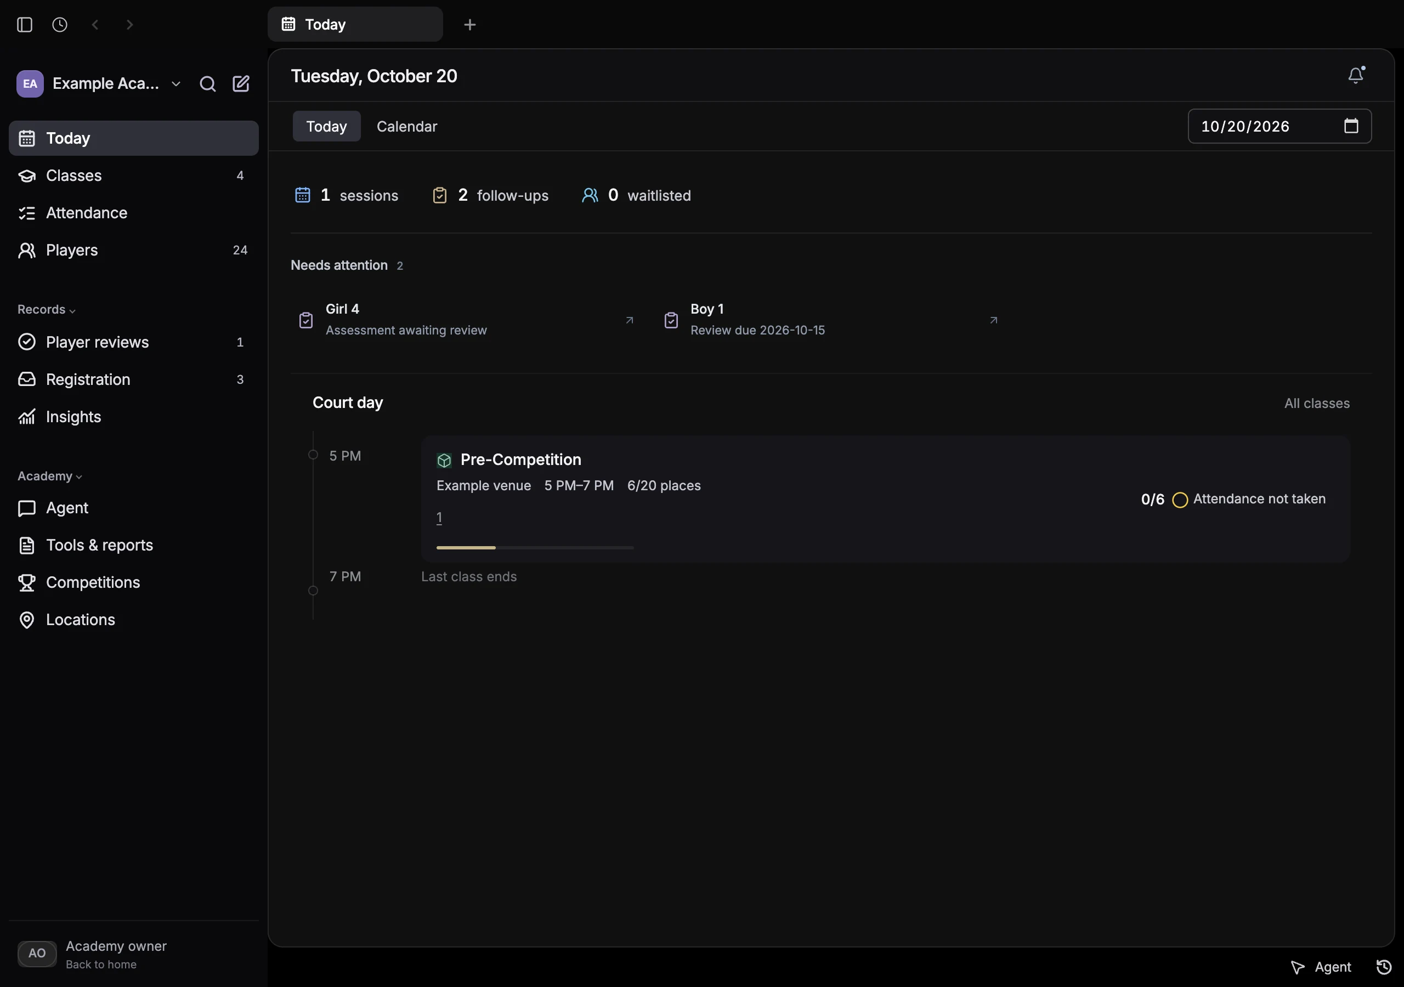The image size is (1404, 987).
Task: Open Player reviews in the sidebar
Action: (133, 342)
